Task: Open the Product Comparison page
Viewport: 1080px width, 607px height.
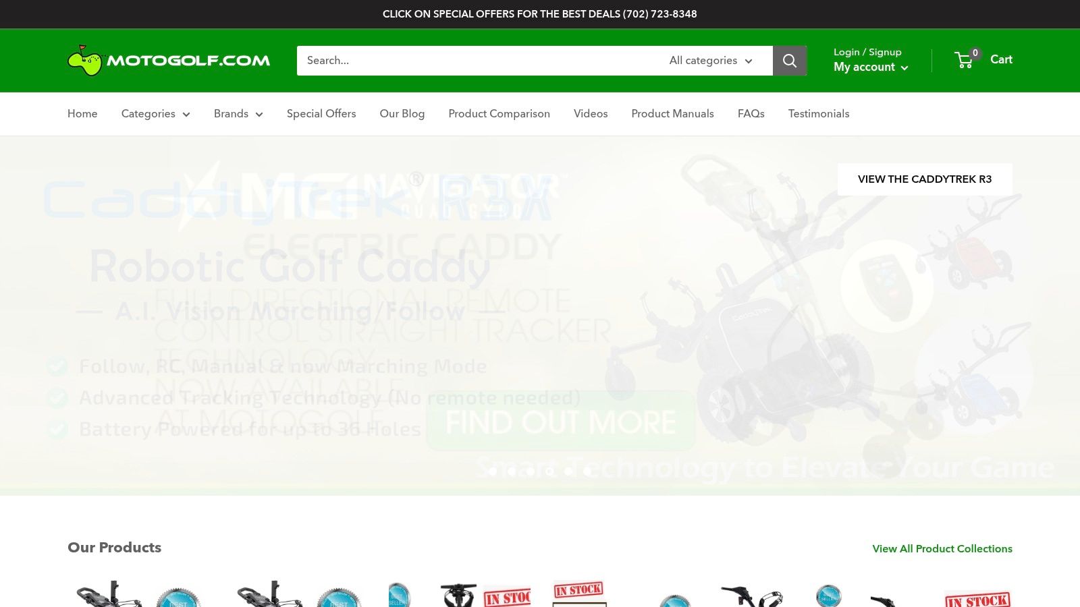Action: [x=500, y=114]
